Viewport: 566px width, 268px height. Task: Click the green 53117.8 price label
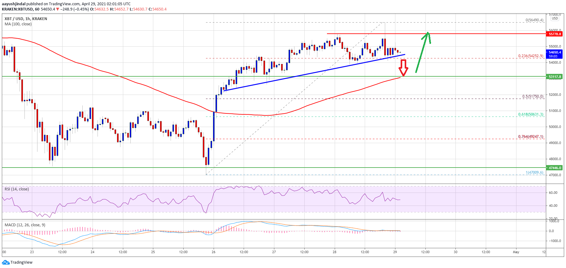555,77
